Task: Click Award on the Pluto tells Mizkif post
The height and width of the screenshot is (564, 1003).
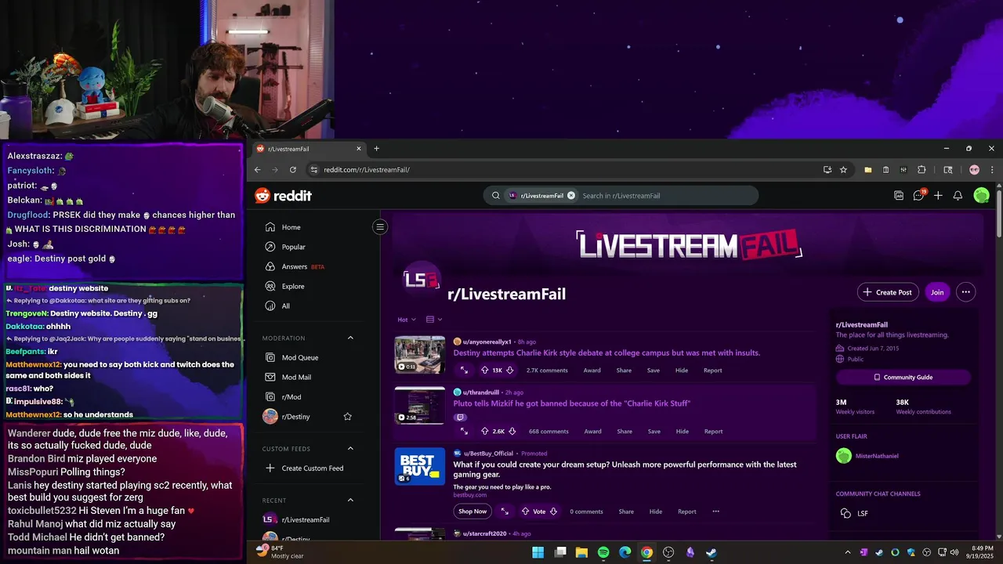Action: point(593,432)
